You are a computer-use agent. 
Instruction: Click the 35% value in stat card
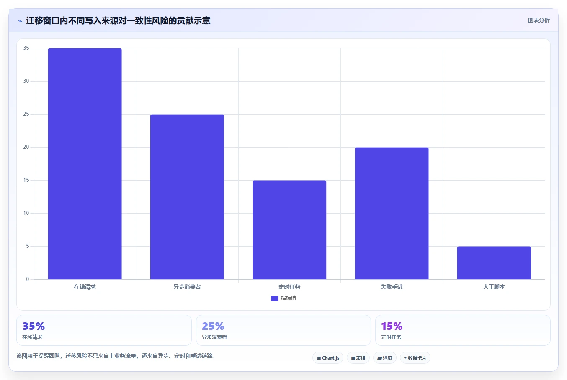tap(34, 326)
